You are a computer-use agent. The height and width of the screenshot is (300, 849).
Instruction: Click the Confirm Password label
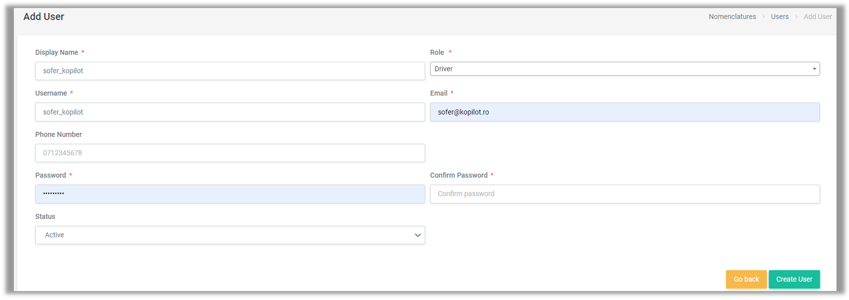click(x=459, y=175)
